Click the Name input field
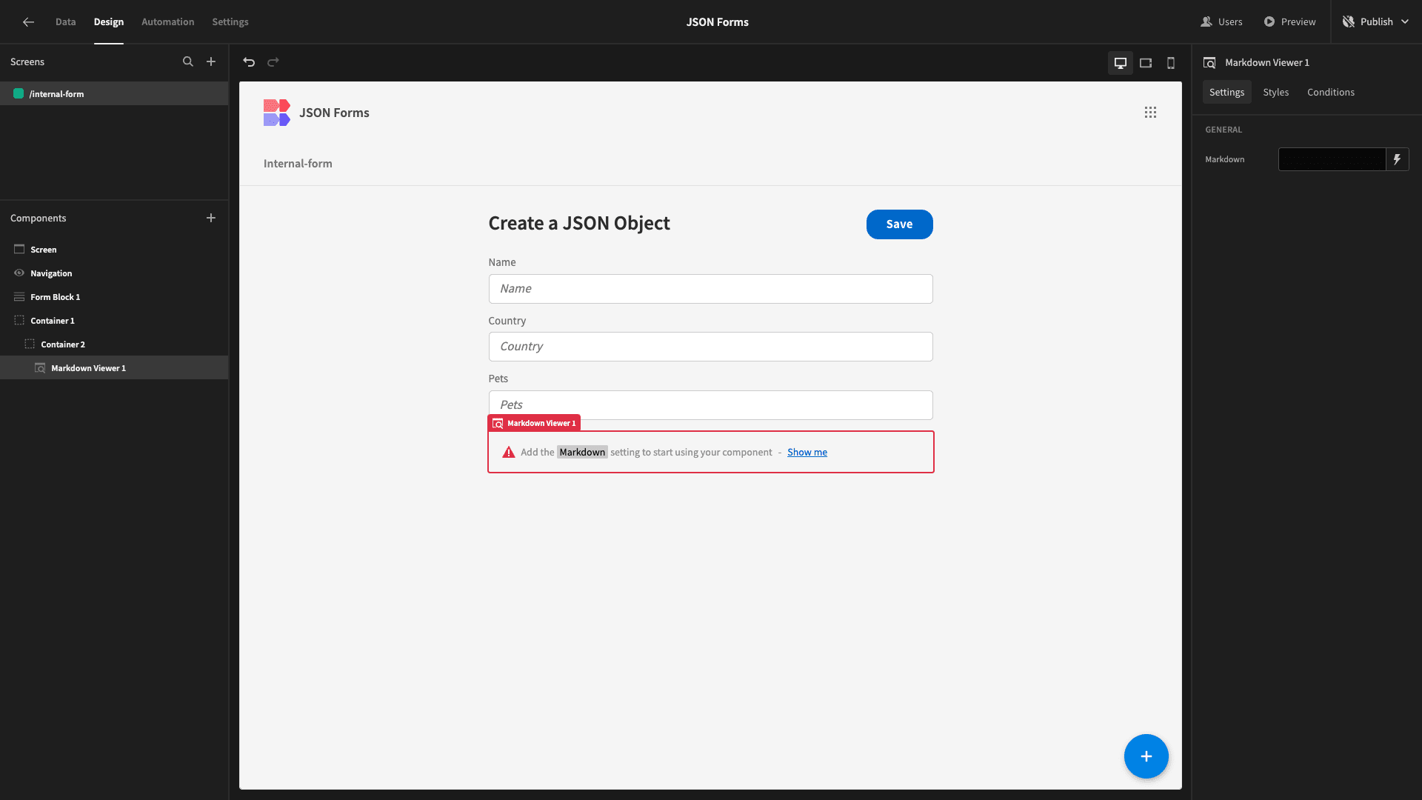The width and height of the screenshot is (1422, 800). (710, 289)
